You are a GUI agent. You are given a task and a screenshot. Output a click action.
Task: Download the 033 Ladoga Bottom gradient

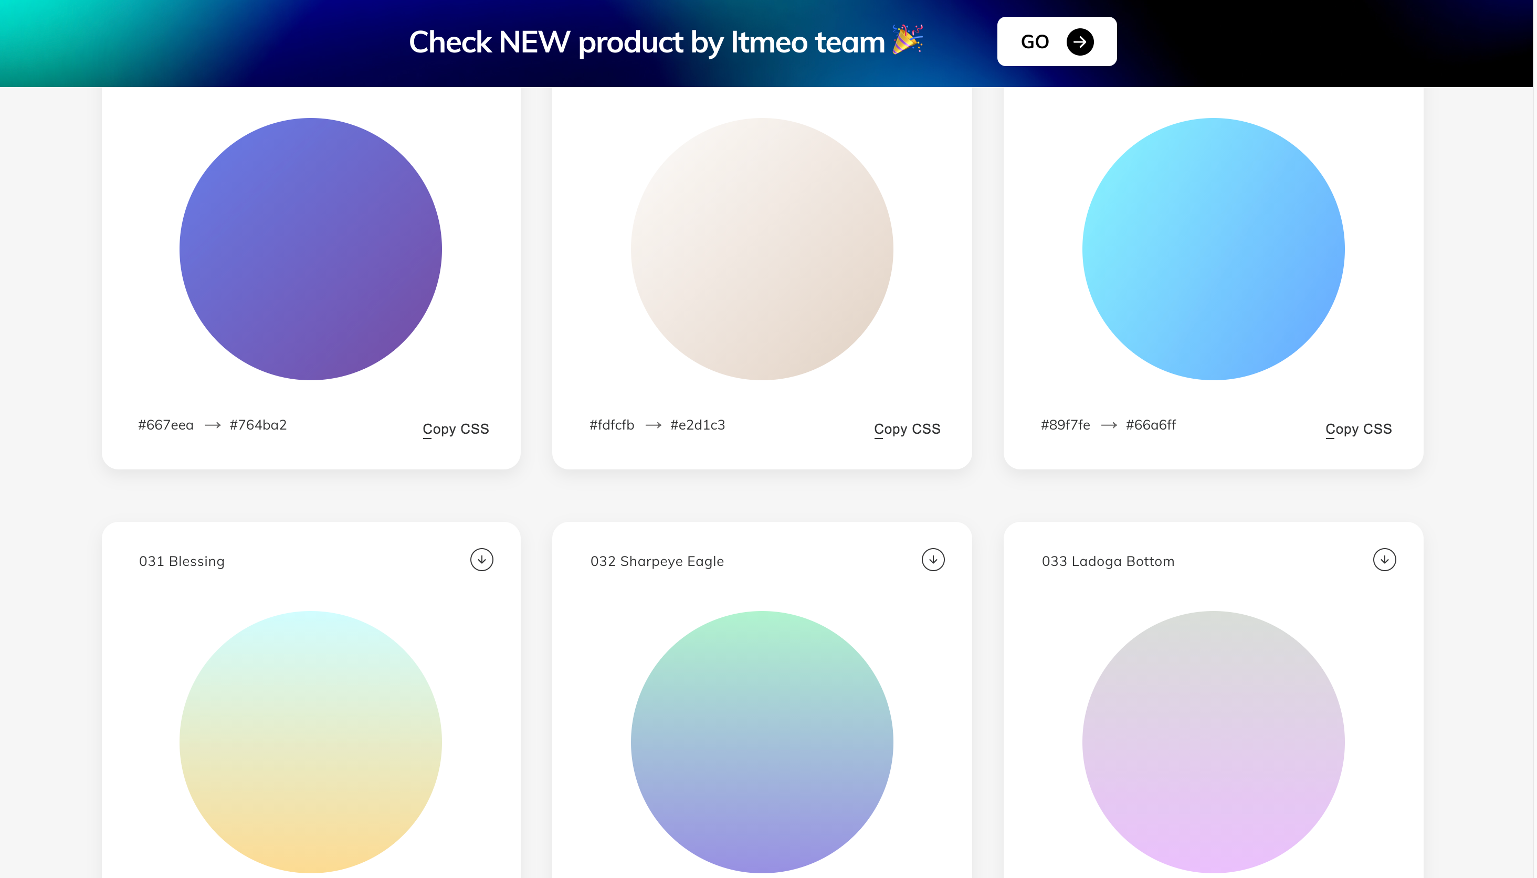point(1384,560)
